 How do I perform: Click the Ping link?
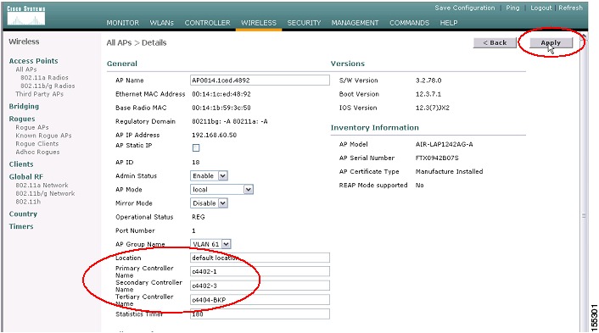(512, 8)
